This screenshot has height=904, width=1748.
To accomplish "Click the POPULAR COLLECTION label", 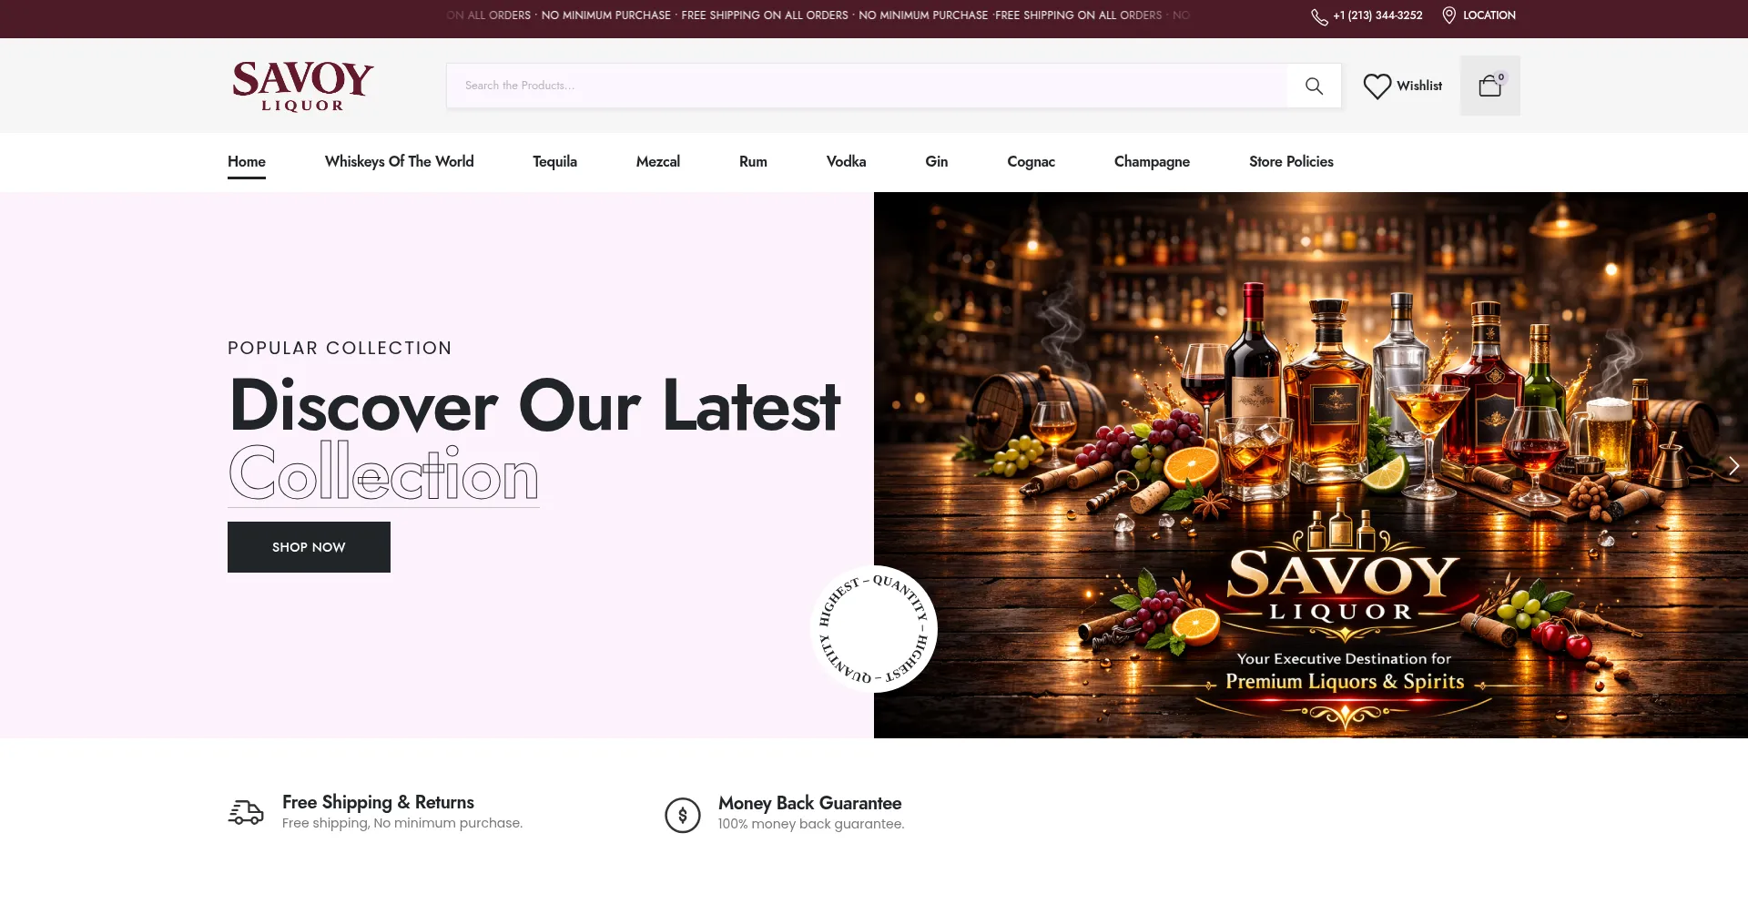I will coord(340,348).
